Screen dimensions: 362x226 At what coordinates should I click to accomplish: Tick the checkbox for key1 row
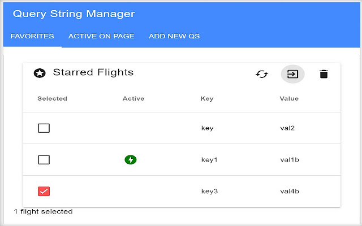pos(44,160)
